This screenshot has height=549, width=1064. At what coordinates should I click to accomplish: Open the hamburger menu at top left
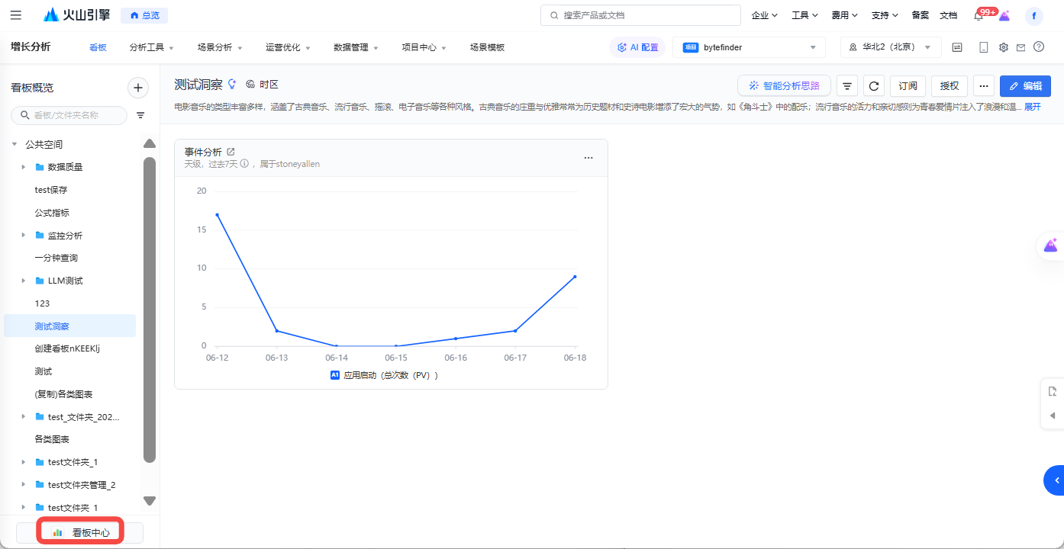point(16,15)
